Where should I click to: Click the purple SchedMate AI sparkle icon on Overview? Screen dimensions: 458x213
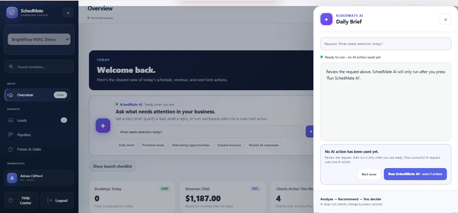click(103, 126)
